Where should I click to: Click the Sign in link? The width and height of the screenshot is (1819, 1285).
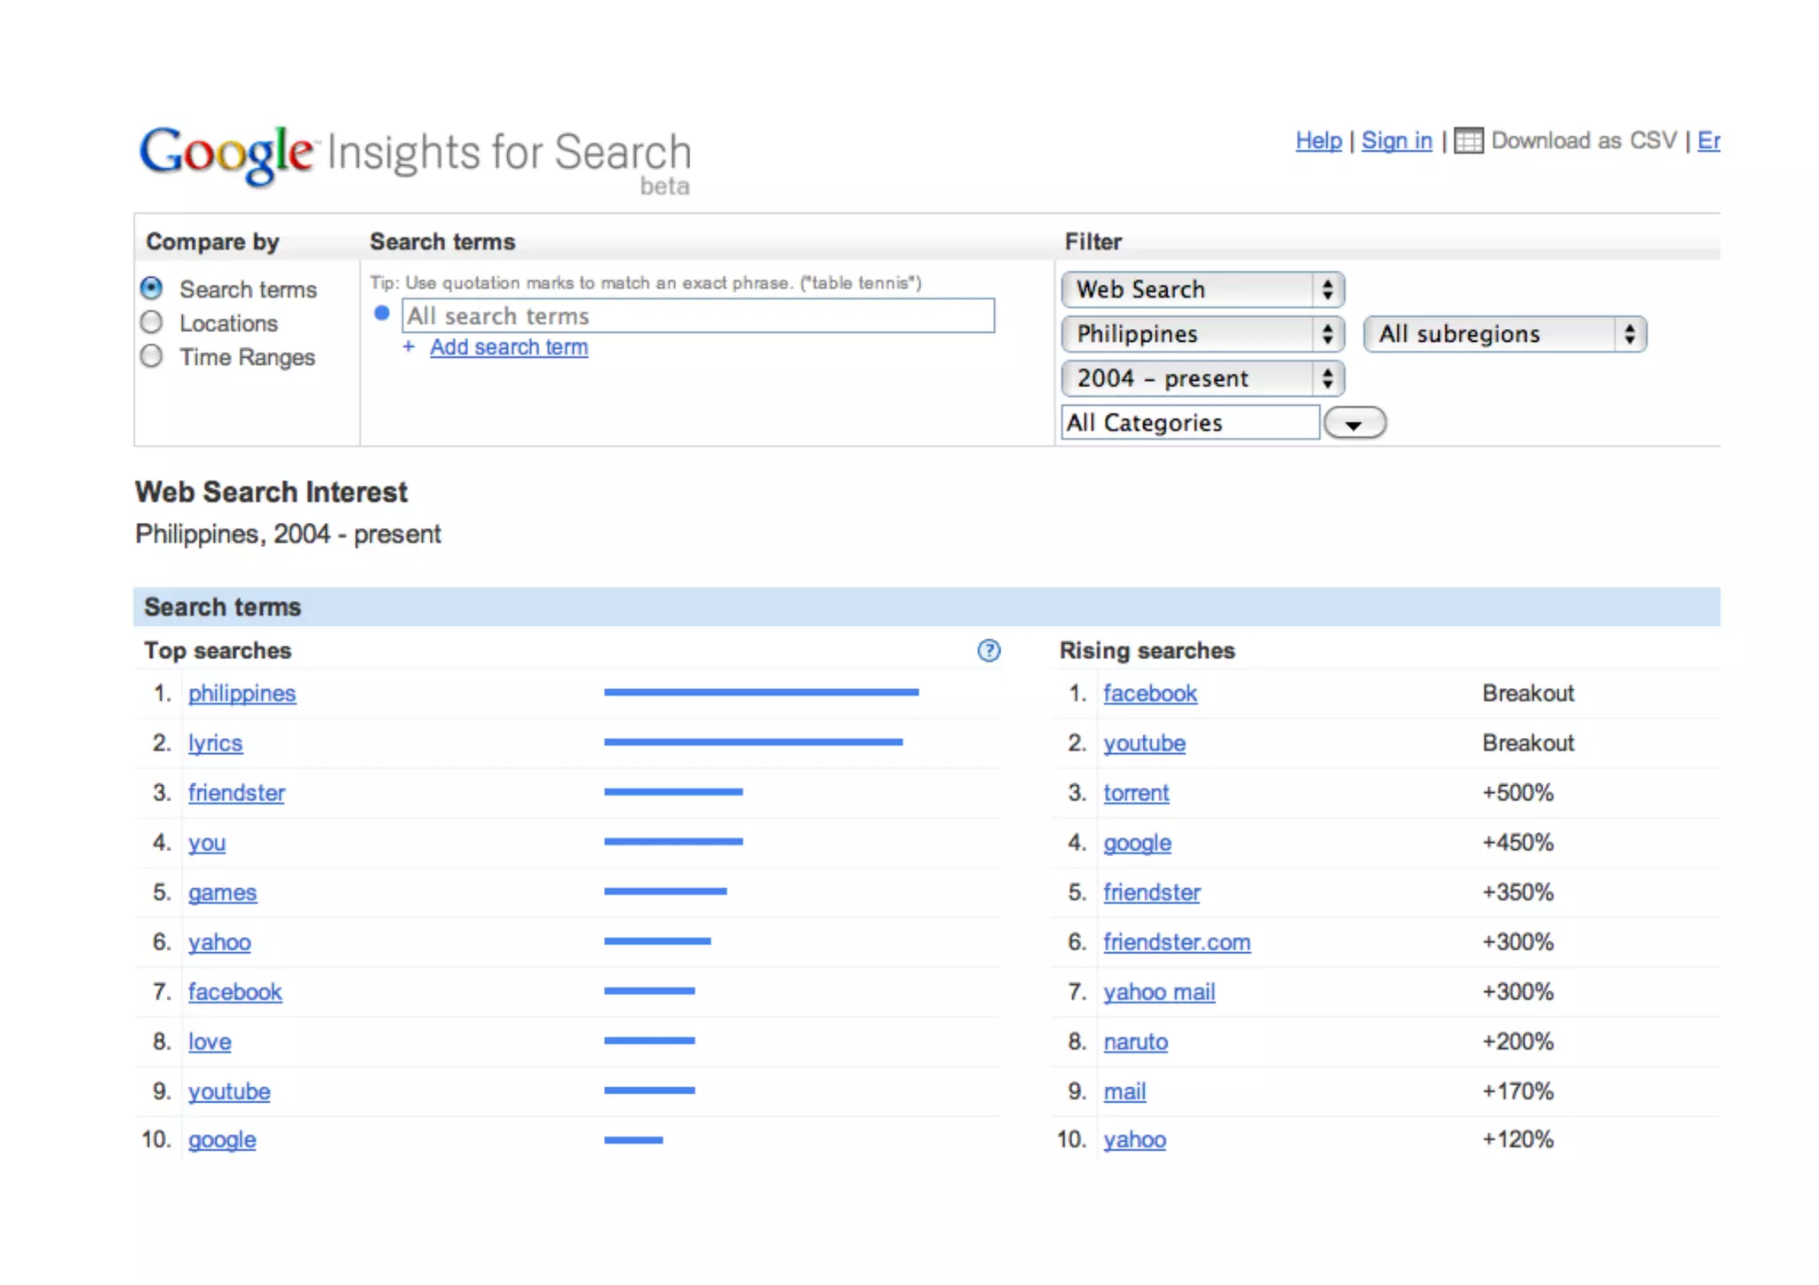tap(1396, 140)
